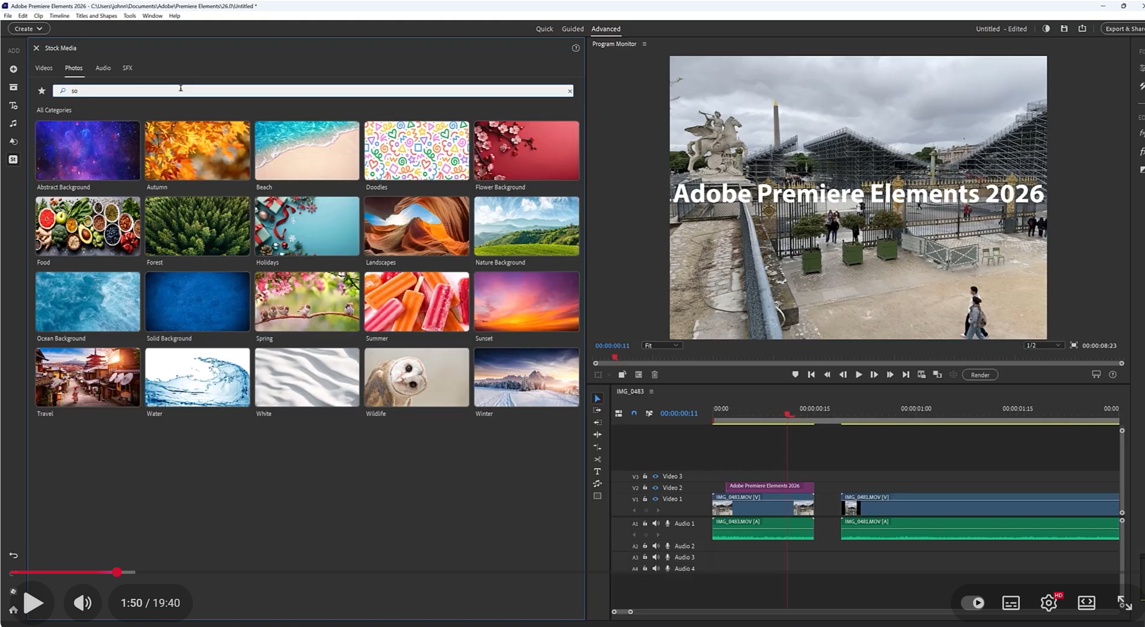
Task: Open the Sunset category thumbnail
Action: click(x=526, y=302)
